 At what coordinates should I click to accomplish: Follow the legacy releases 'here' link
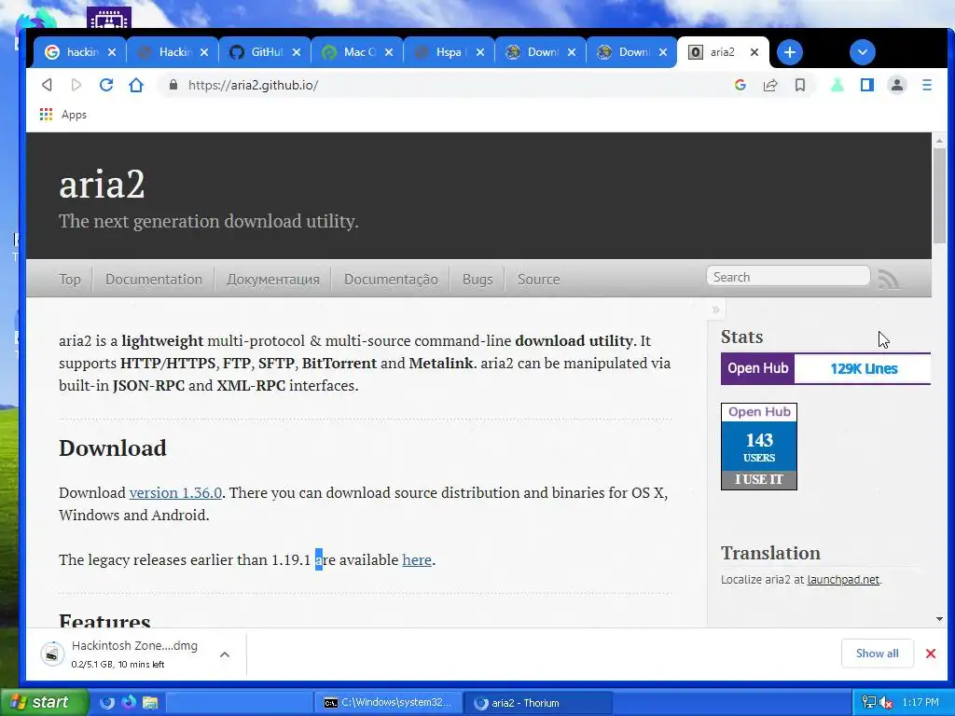[x=417, y=559]
